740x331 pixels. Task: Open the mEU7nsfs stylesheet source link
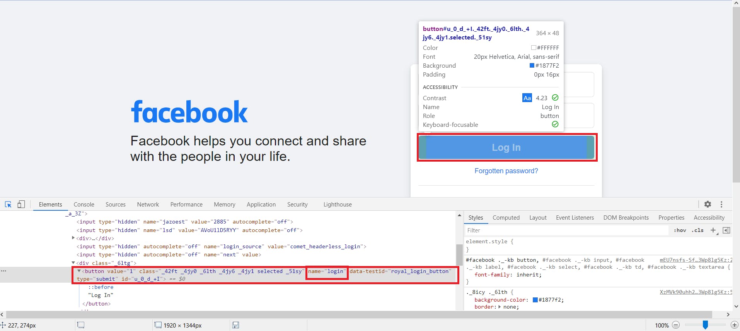696,260
